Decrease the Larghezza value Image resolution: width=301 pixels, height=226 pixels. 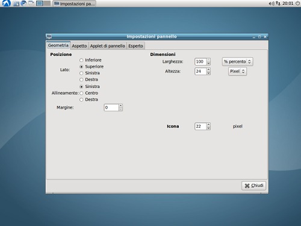(x=208, y=63)
